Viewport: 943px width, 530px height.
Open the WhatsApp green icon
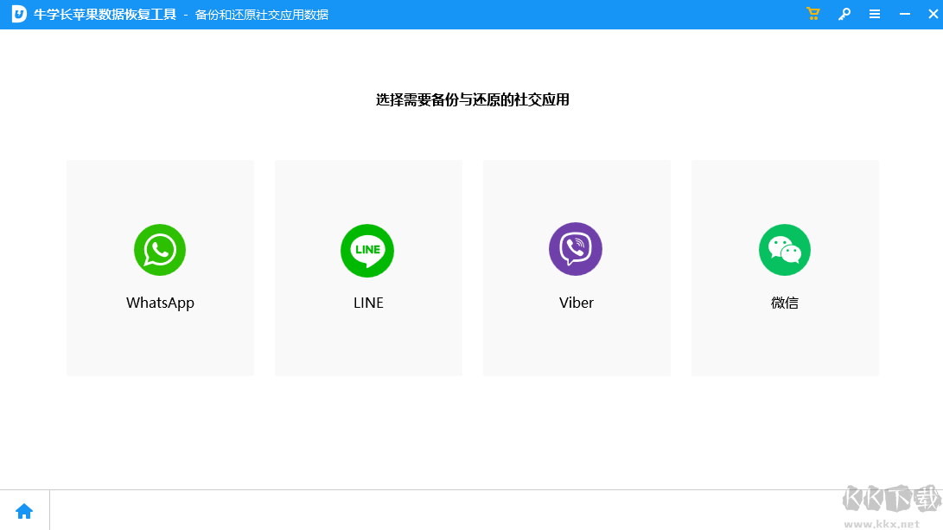160,250
